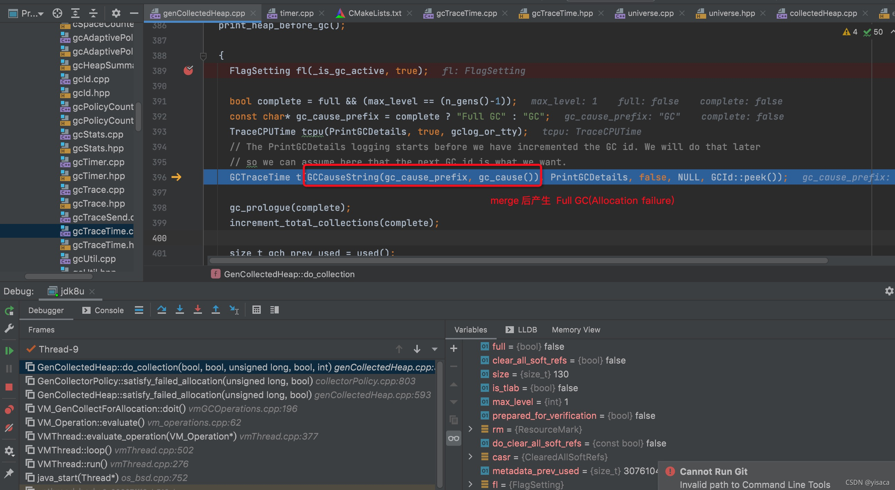The image size is (895, 490).
Task: Resume program with green play icon
Action: click(x=9, y=351)
